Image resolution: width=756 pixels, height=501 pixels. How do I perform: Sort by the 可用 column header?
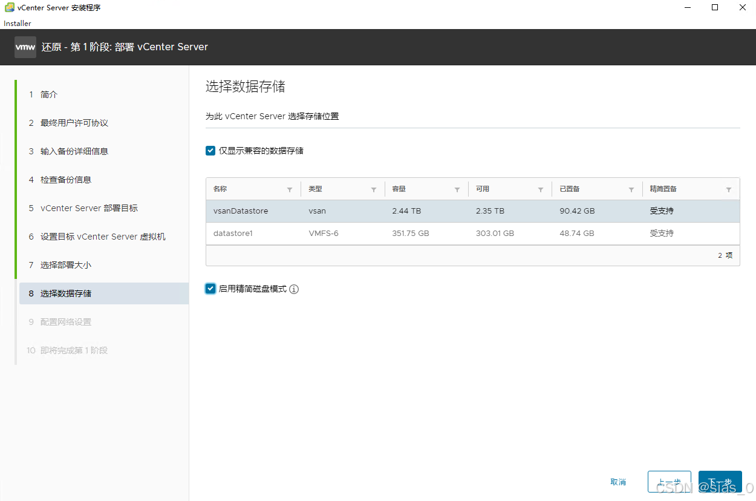[x=482, y=189]
